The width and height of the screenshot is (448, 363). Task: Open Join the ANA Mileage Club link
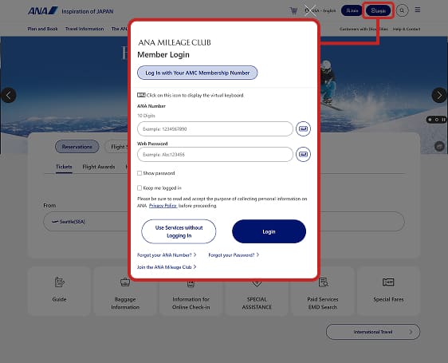[167, 267]
